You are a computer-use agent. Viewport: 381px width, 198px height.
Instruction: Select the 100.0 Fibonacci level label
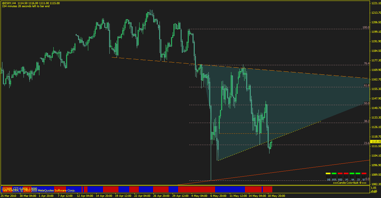click(x=366, y=27)
